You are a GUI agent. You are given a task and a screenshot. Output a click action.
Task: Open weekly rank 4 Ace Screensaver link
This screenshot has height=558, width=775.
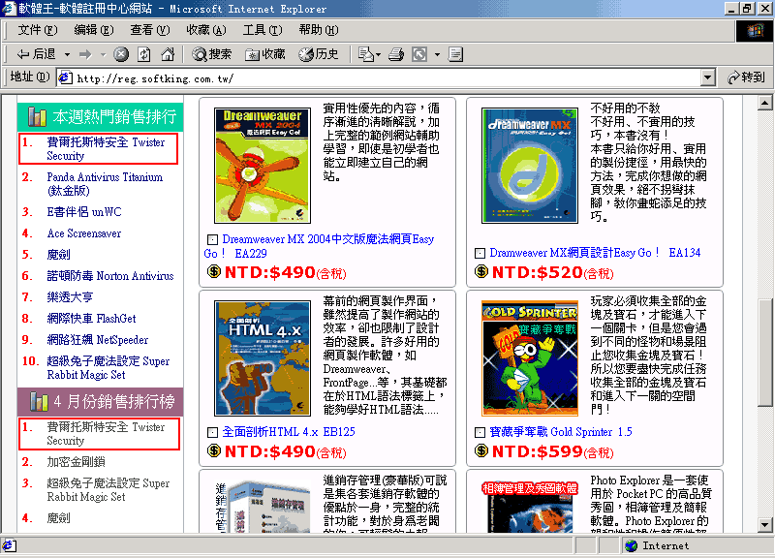84,233
